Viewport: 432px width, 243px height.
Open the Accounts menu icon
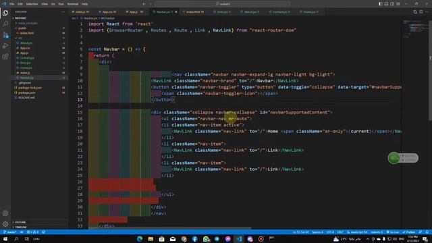(x=5, y=213)
